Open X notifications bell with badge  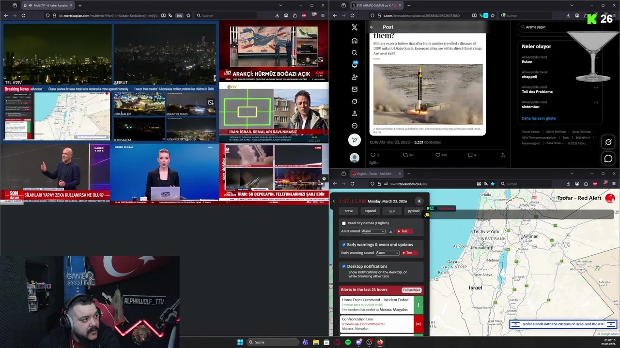click(x=355, y=65)
